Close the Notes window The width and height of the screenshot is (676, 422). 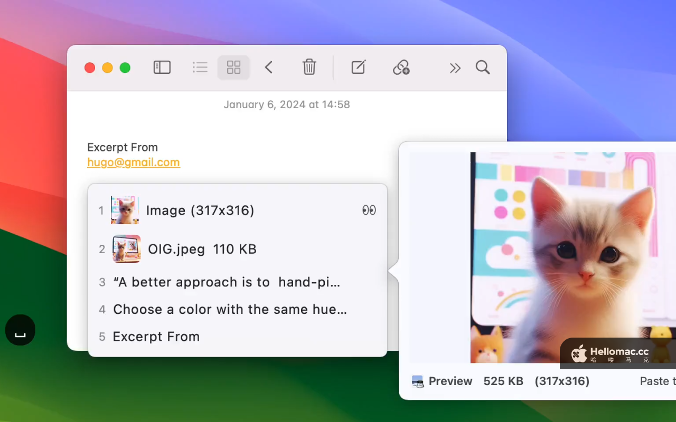90,68
